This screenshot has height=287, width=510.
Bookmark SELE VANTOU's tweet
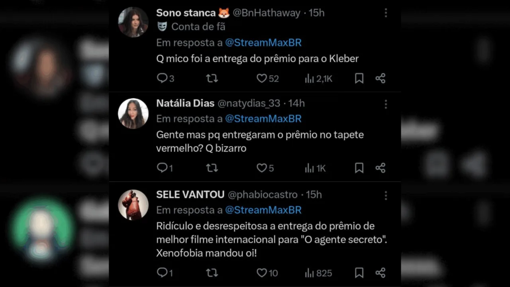coord(359,273)
